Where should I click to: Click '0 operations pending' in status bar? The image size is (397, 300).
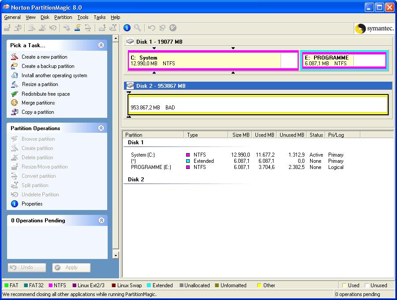357,294
